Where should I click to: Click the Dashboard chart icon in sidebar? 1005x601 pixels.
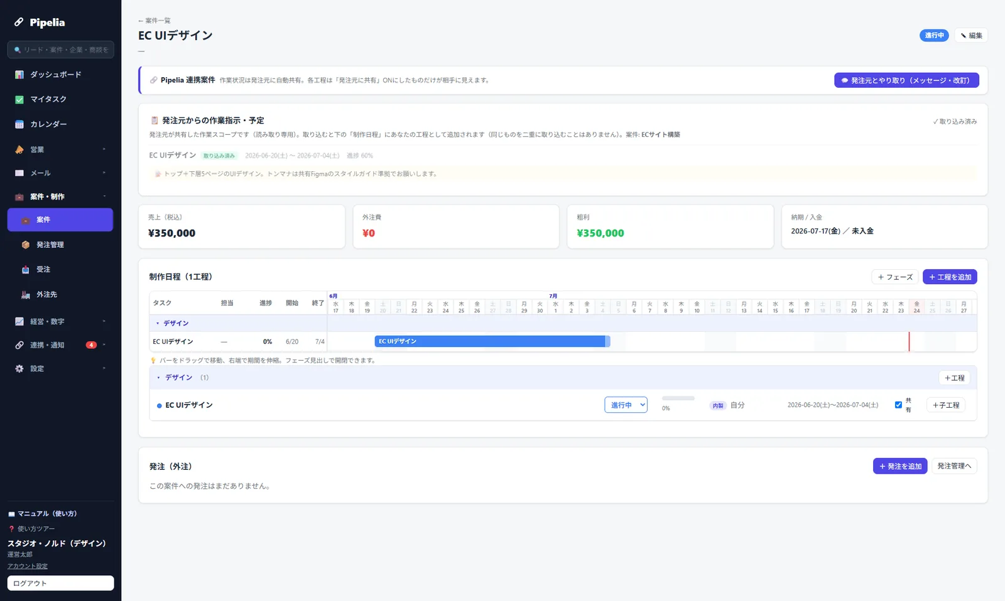(19, 75)
